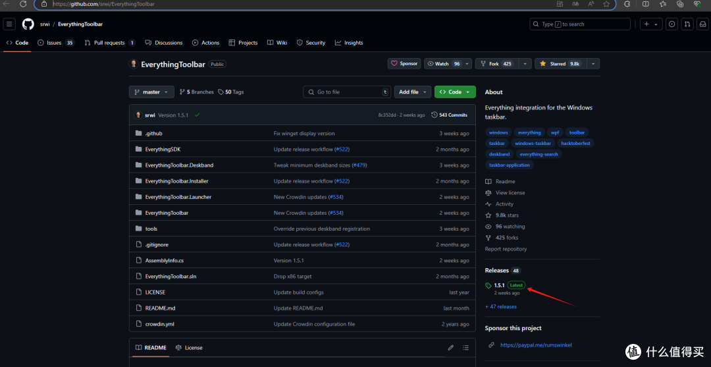Open the 543 Commits history link
Viewport: 711px width, 367px height.
450,115
